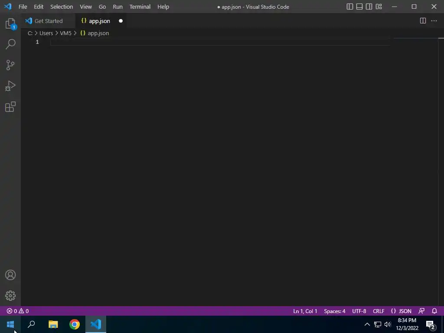The image size is (444, 333).
Task: Click the unsaved dot on app.json tab
Action: click(121, 21)
